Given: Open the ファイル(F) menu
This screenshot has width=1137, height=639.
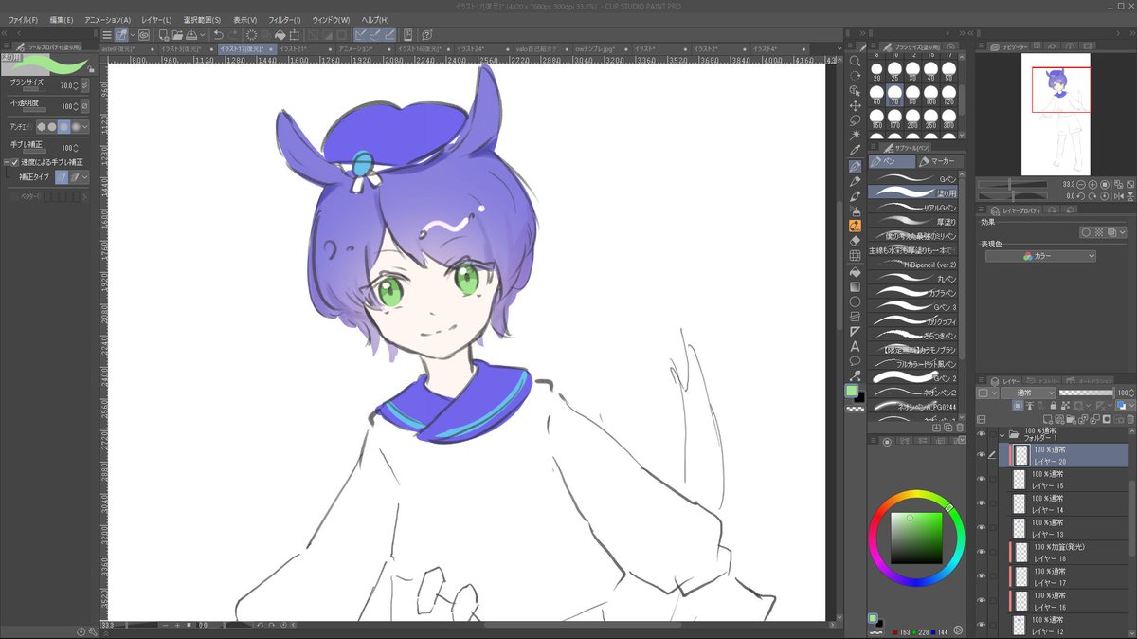Looking at the screenshot, I should coord(23,20).
